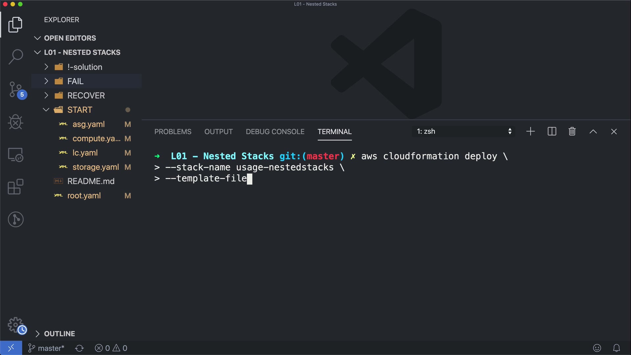Split the terminal pane
Viewport: 631px width, 355px height.
click(x=552, y=131)
